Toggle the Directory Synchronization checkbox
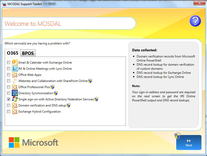The image size is (207, 156). (x=9, y=93)
